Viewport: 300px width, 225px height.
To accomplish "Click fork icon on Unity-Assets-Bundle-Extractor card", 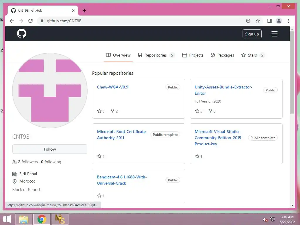I will pos(210,111).
